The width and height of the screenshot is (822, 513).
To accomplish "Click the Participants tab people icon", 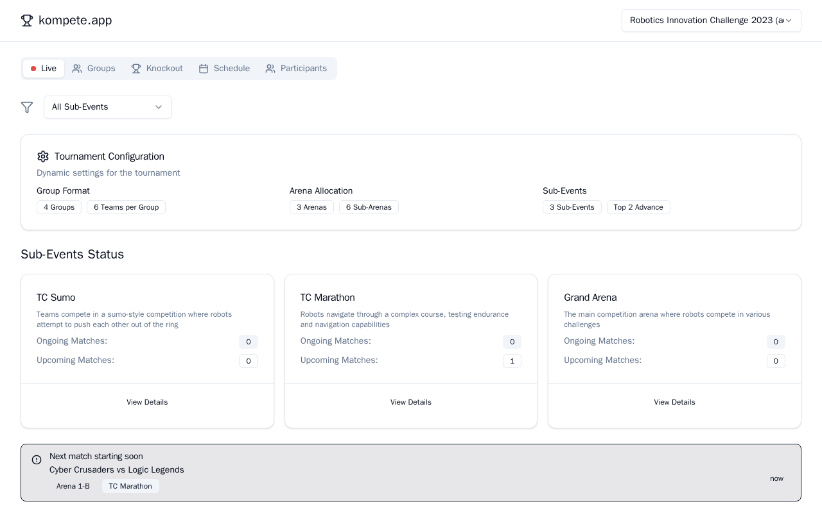I will pyautogui.click(x=270, y=69).
